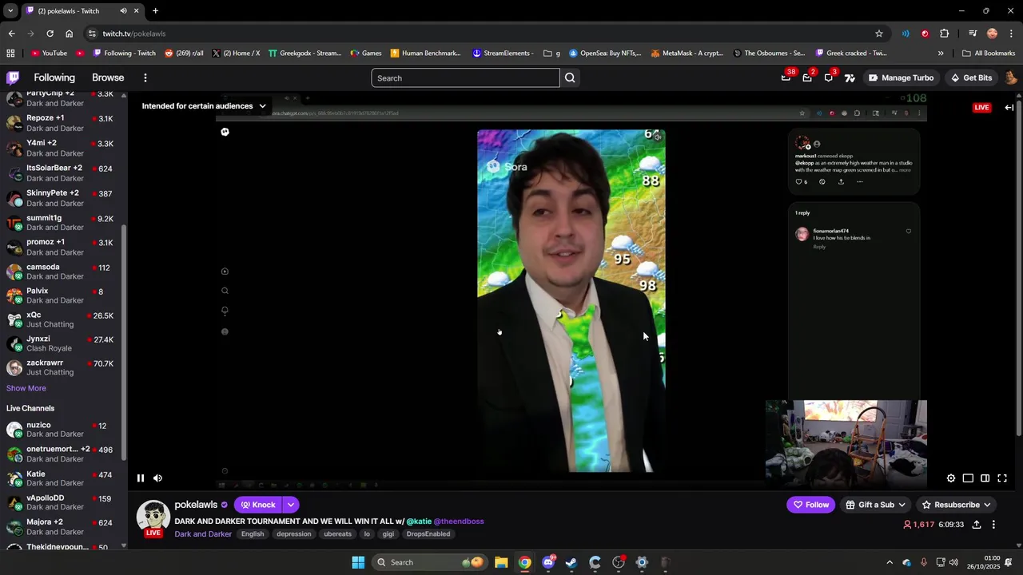Knock the pokelawls channel button

(x=257, y=505)
